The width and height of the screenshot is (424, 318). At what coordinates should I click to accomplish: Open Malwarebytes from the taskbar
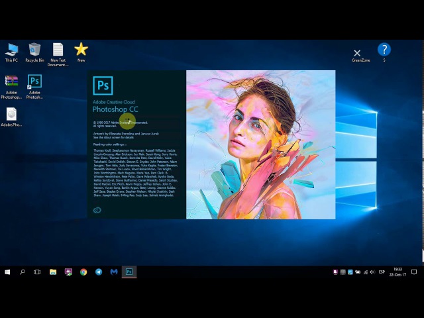pos(114,272)
